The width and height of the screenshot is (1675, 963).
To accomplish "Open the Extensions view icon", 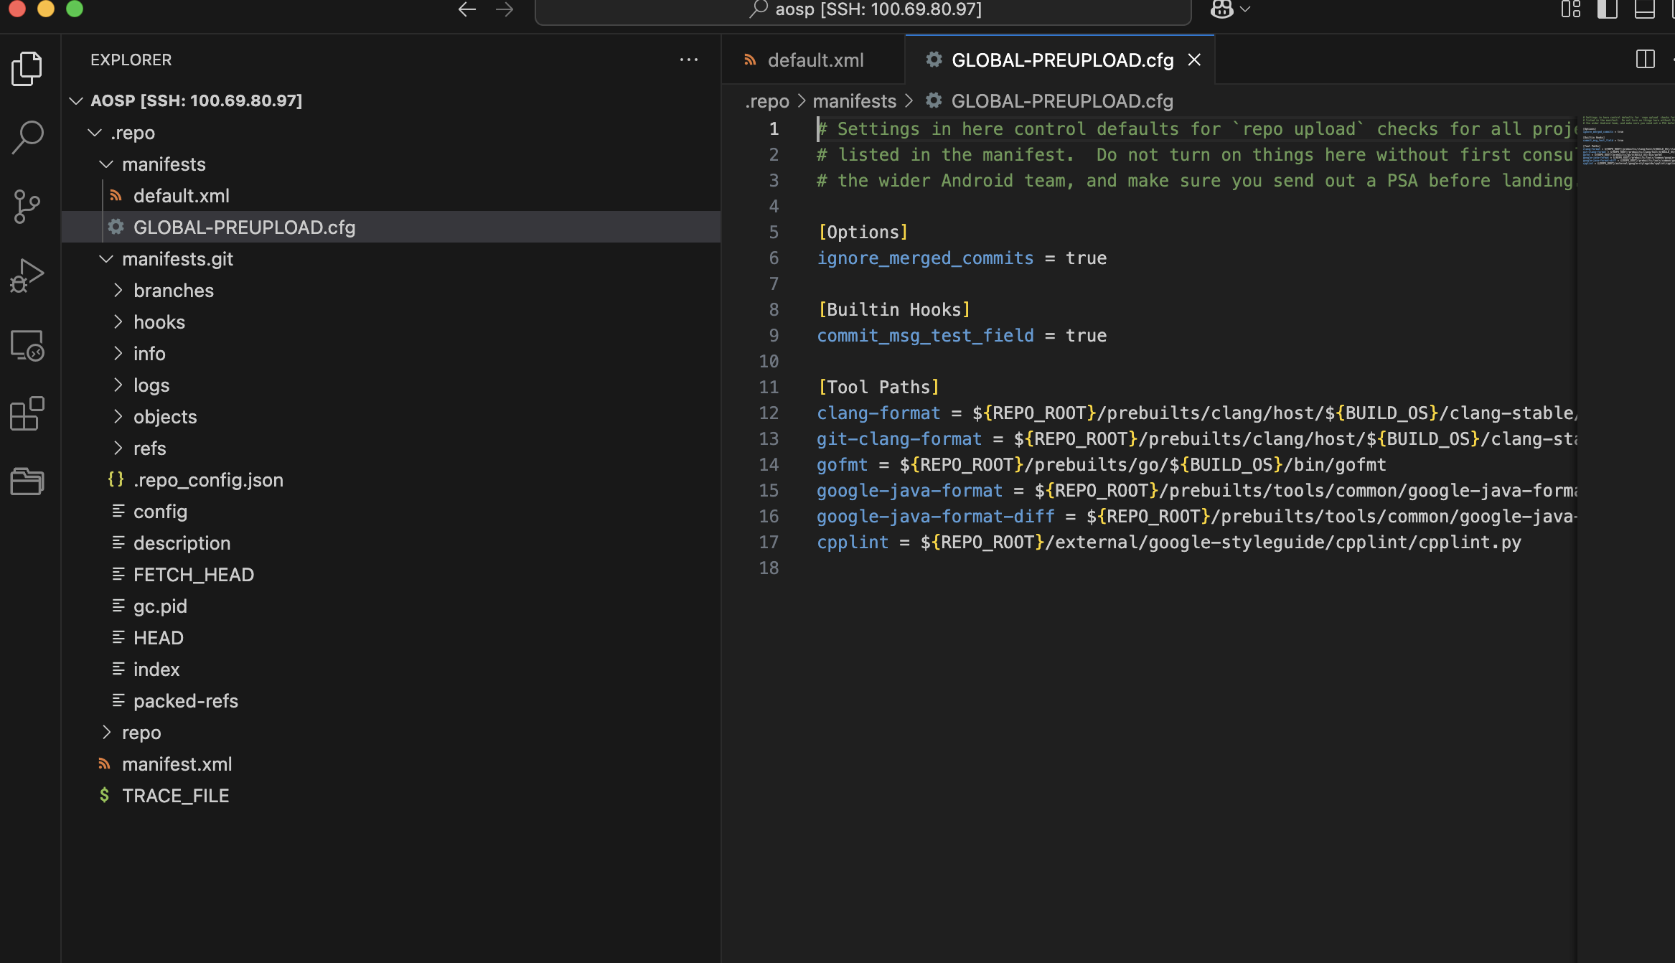I will point(27,414).
